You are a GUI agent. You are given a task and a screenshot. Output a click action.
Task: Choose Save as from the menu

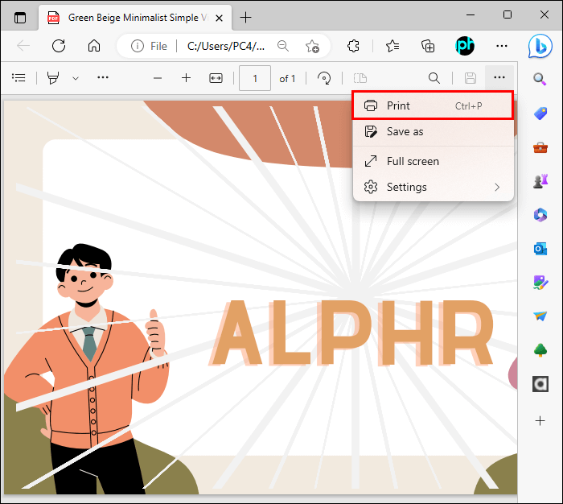[x=433, y=131]
